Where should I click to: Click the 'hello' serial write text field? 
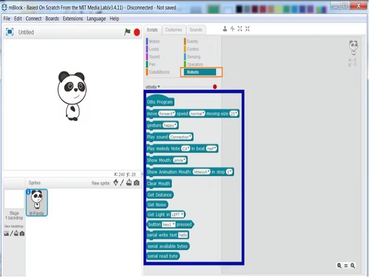click(x=183, y=235)
